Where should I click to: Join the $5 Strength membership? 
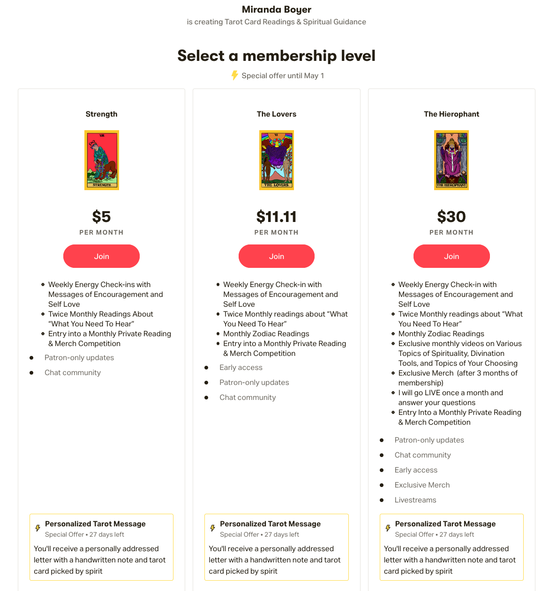tap(102, 256)
